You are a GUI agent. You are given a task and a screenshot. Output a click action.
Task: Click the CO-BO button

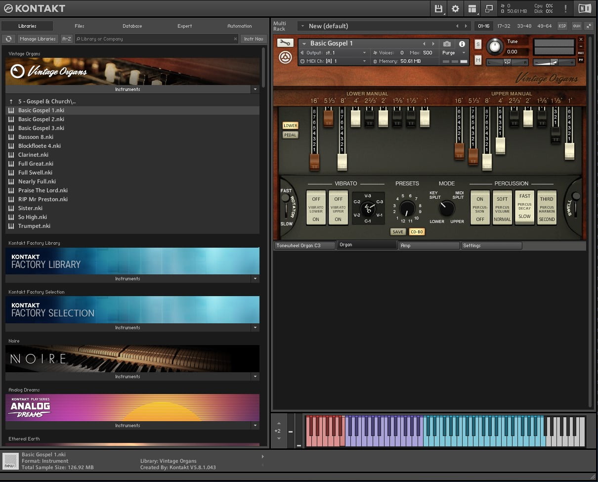(417, 232)
